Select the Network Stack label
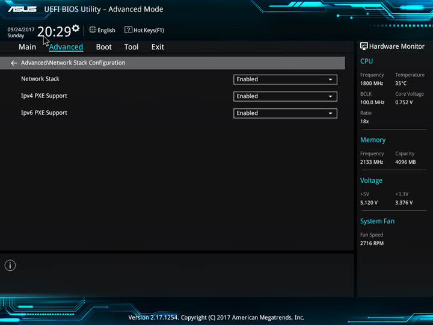The width and height of the screenshot is (433, 325). [x=40, y=79]
